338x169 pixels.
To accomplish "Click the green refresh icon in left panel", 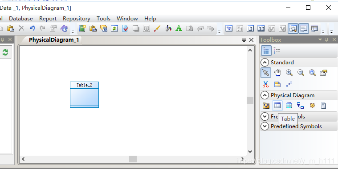I will (x=5, y=52).
